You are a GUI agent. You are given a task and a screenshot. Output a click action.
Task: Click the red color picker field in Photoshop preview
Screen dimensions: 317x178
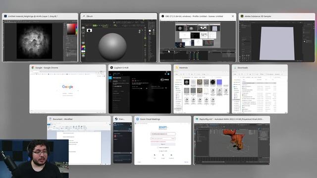(71, 29)
